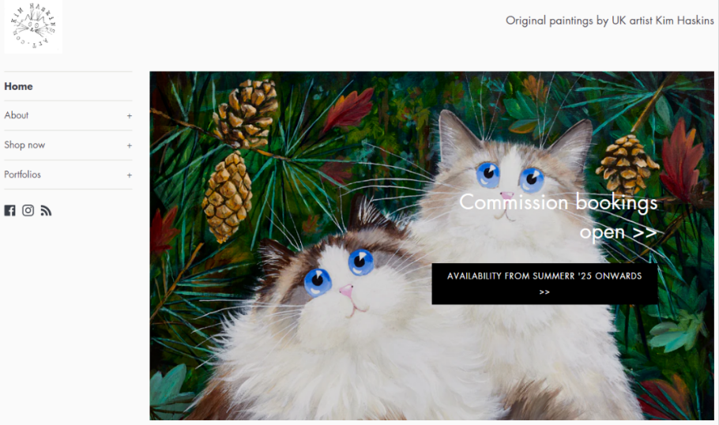Expand the About submenu plus sign
The image size is (719, 425).
click(130, 116)
